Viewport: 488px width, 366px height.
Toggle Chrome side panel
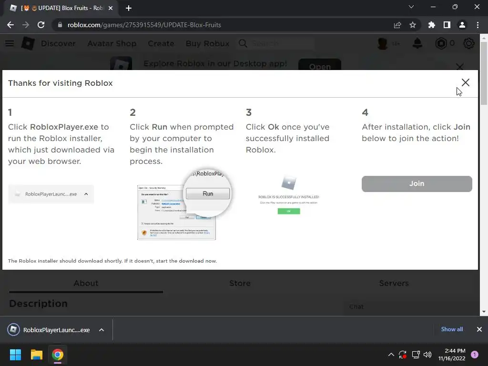click(447, 25)
